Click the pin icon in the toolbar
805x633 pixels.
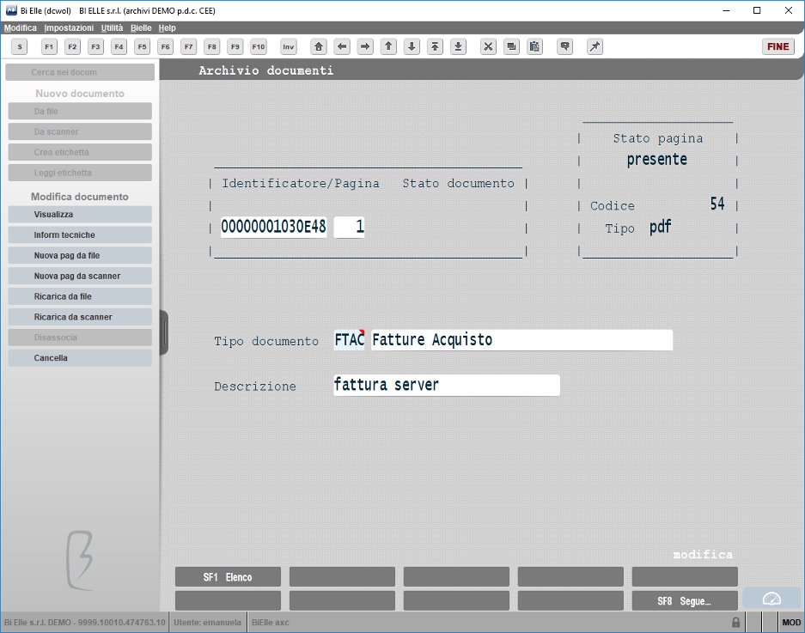595,46
